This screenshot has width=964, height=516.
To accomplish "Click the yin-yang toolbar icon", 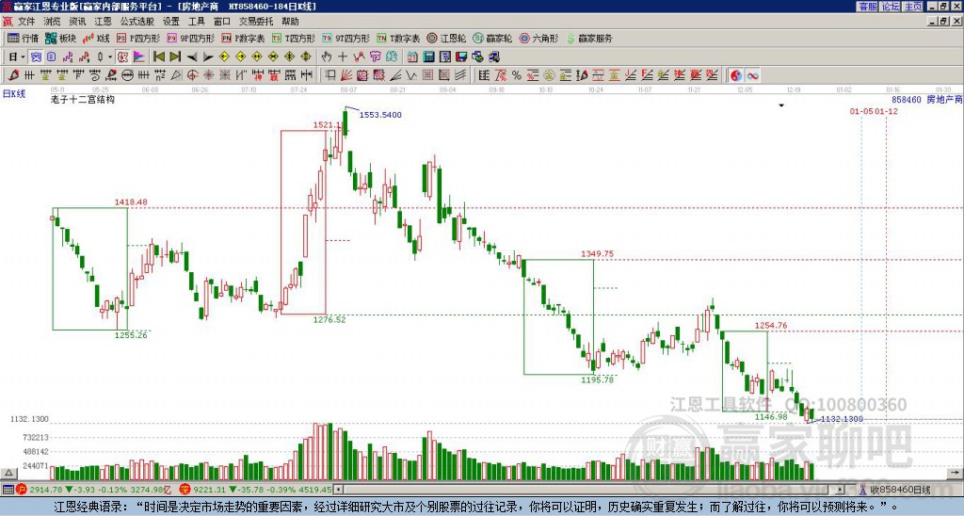I will pos(736,75).
